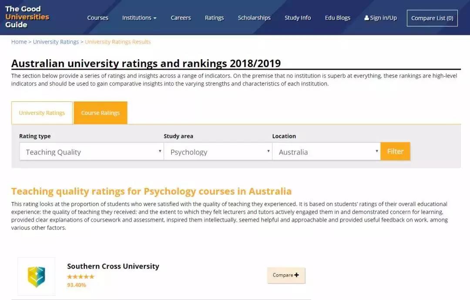
Task: Open the Edu Blogs navigation item
Action: point(338,18)
